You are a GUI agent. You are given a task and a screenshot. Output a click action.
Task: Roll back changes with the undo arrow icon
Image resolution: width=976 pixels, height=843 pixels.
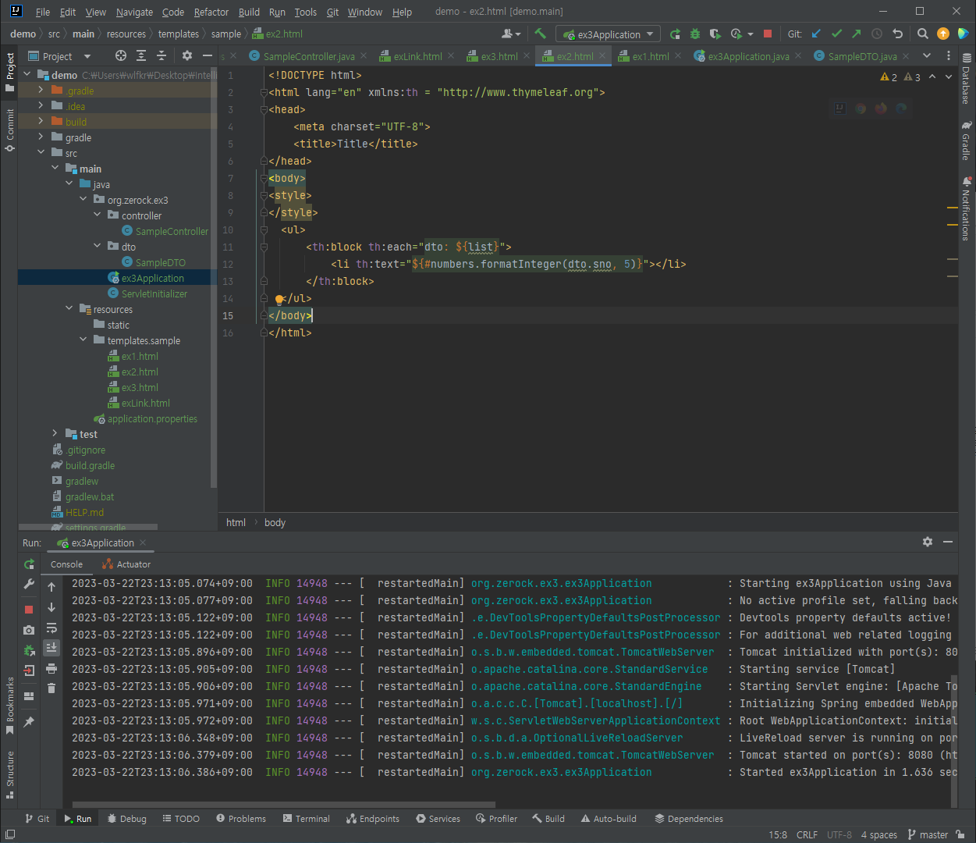click(x=897, y=34)
